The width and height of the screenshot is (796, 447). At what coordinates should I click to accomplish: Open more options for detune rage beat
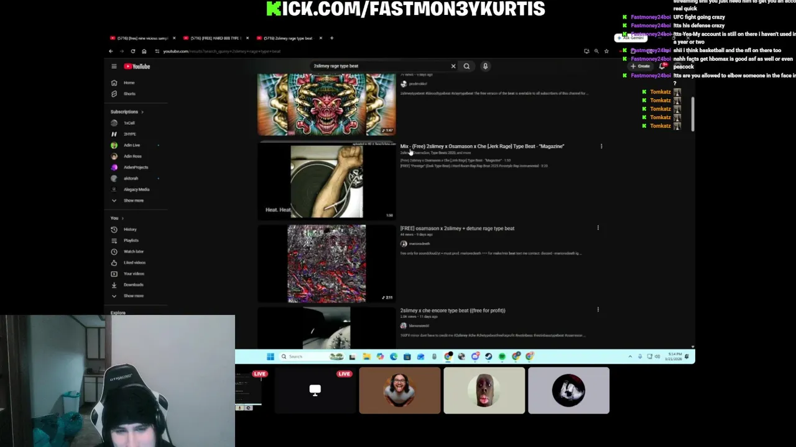(598, 228)
